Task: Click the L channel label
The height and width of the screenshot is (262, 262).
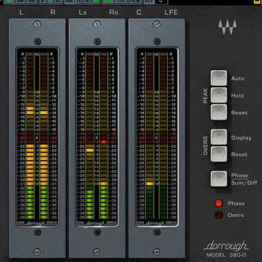Action: pos(21,12)
